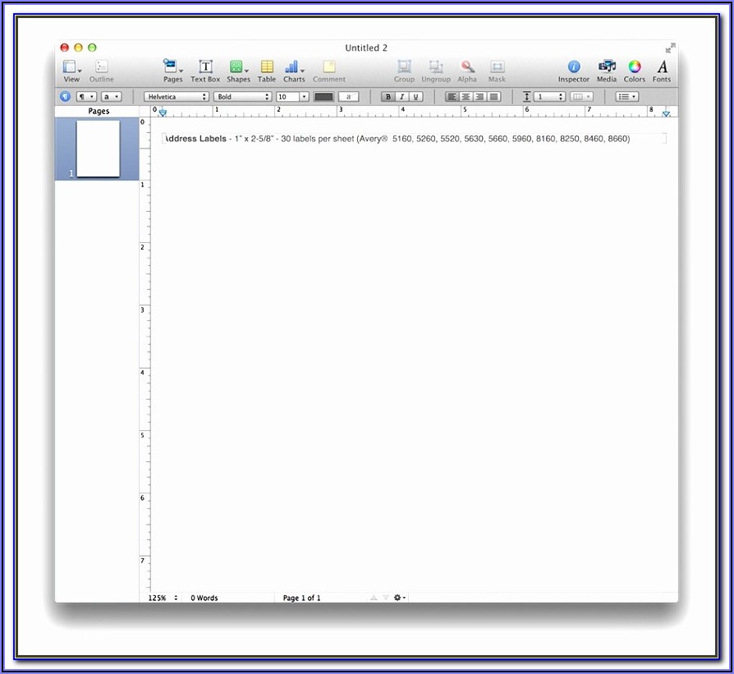This screenshot has width=734, height=674.
Task: Click the font size field showing 10
Action: 288,97
